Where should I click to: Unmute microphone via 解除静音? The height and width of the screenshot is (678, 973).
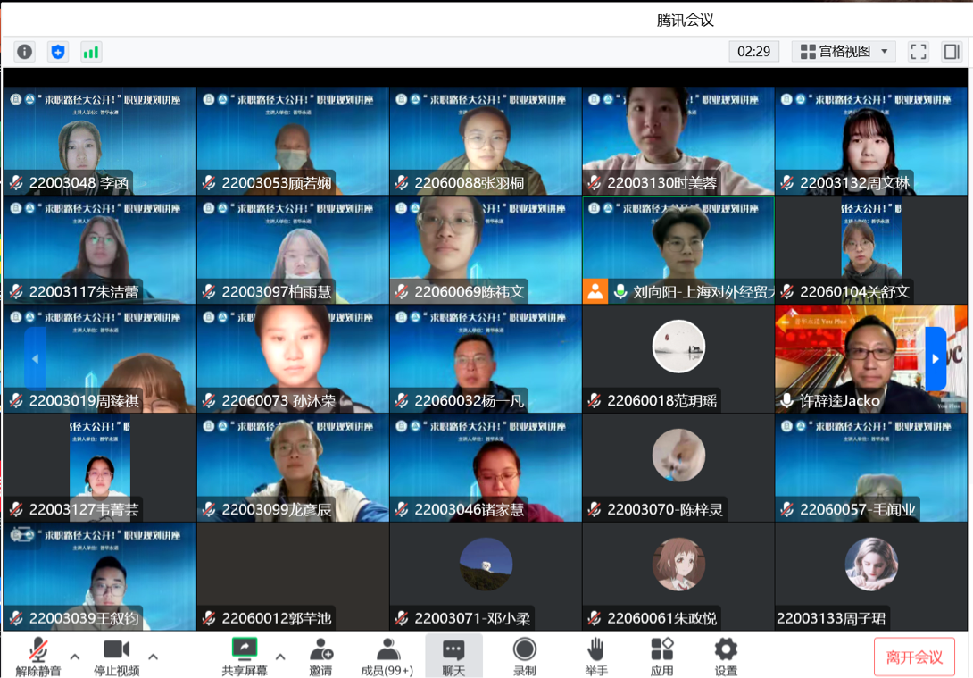click(x=38, y=655)
